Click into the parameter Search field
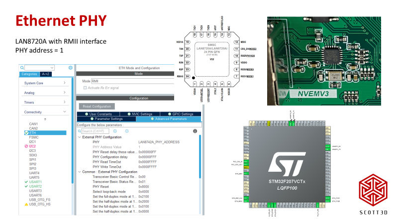Screen dimensions: 398x224 95,131
